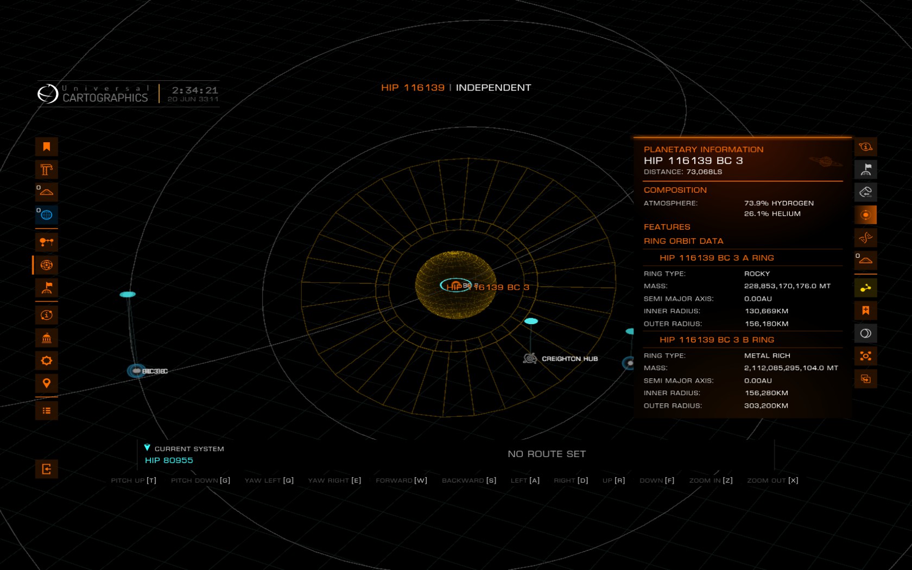Select the highlighted ring orbit data icon
The width and height of the screenshot is (912, 570).
coord(866,215)
